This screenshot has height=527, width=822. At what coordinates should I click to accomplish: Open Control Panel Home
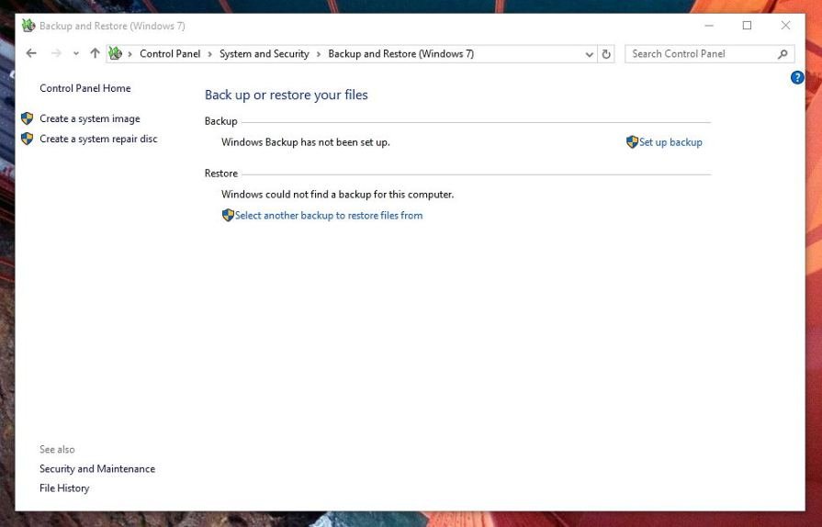tap(85, 88)
